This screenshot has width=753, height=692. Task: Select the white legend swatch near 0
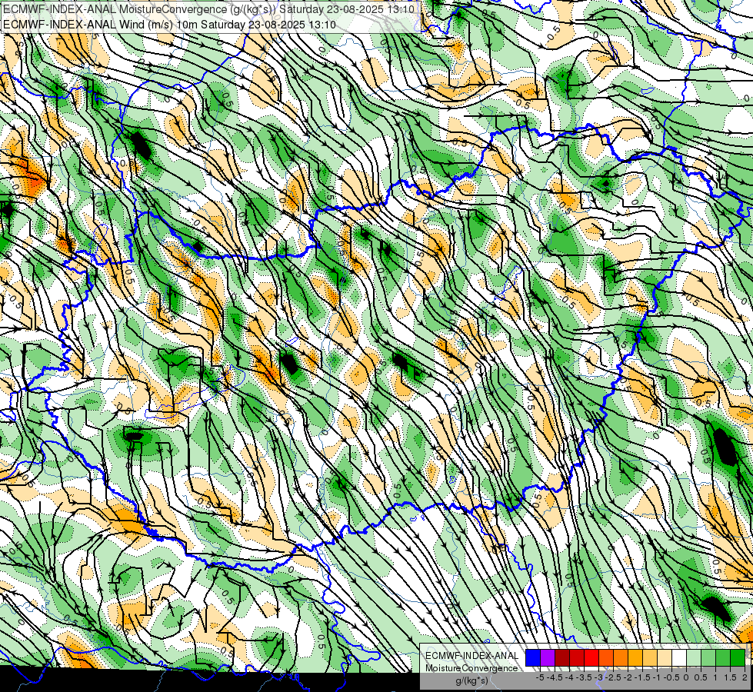(x=679, y=658)
